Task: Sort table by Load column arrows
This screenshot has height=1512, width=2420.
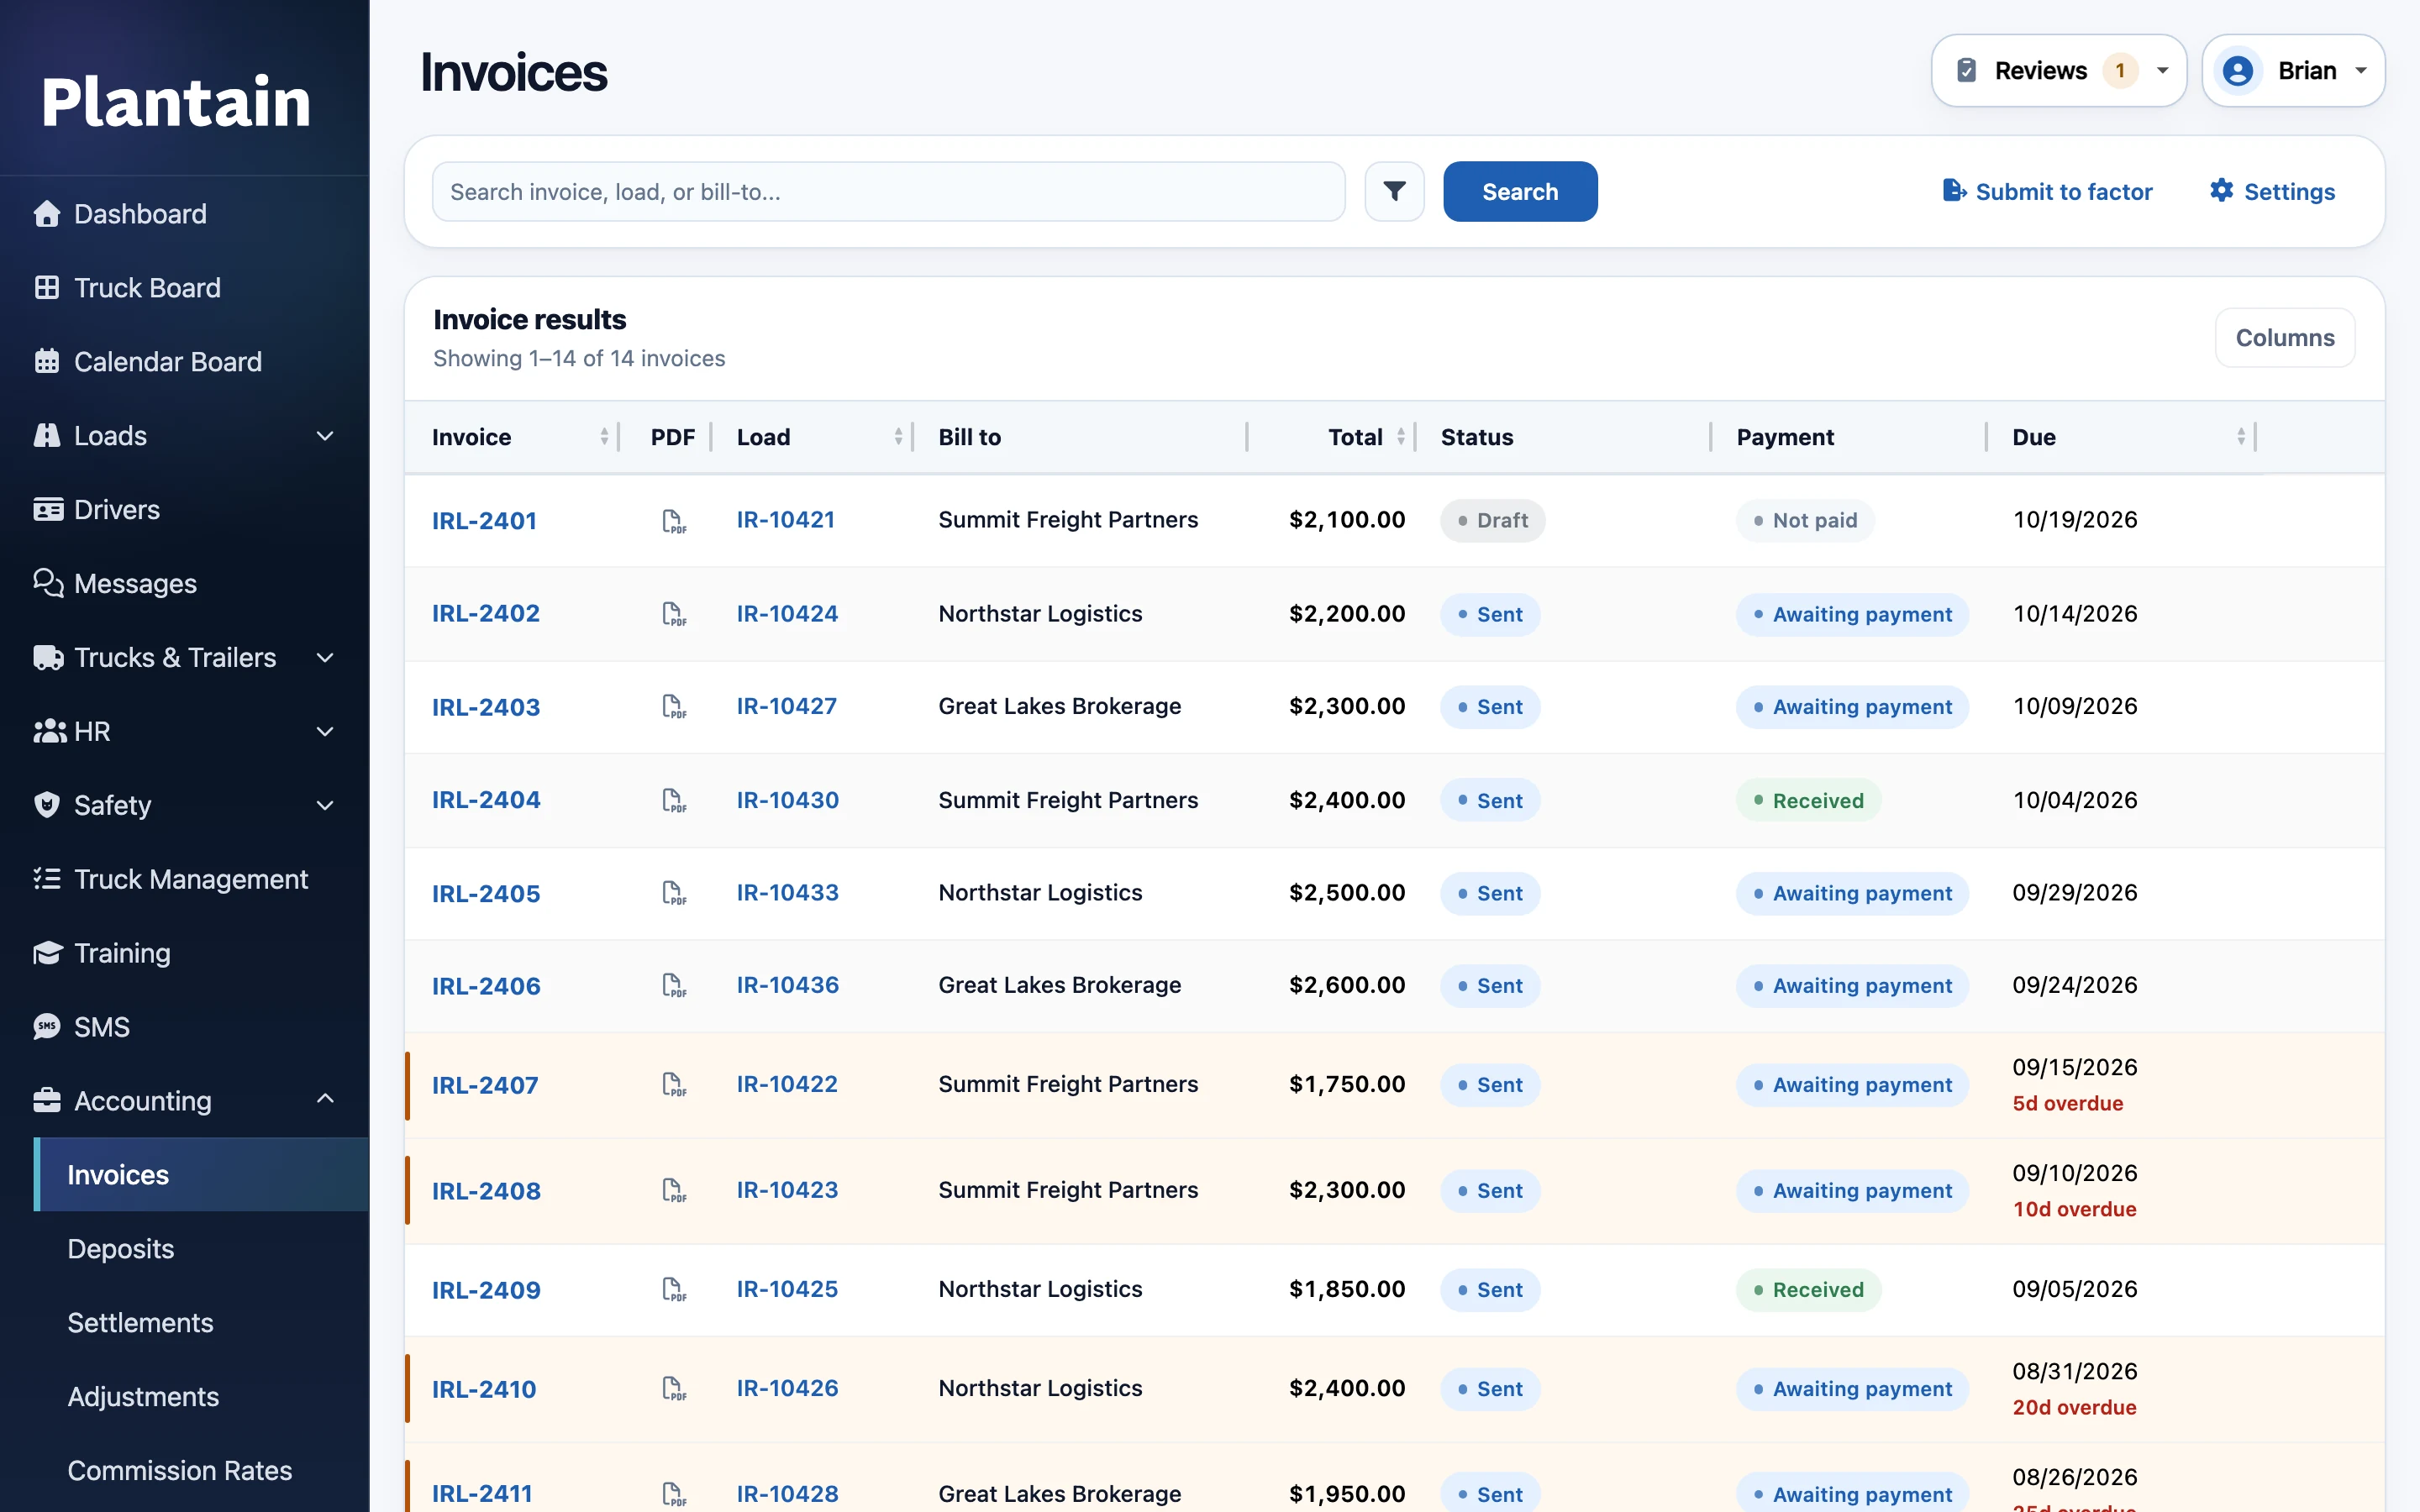Action: pyautogui.click(x=898, y=437)
